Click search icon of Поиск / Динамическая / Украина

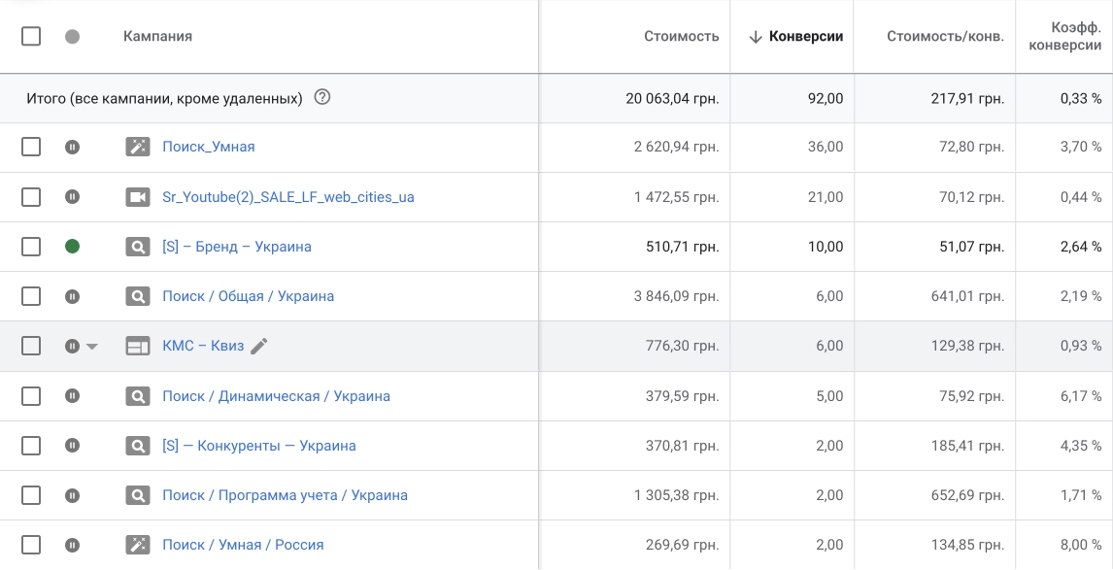click(138, 396)
